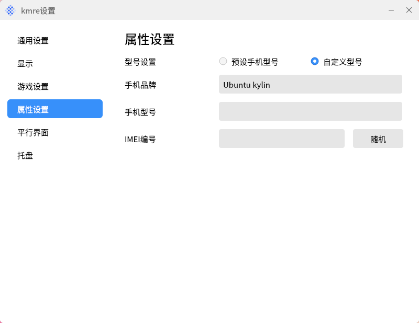Switch to the 托盘 settings section
The height and width of the screenshot is (323, 419).
point(25,155)
